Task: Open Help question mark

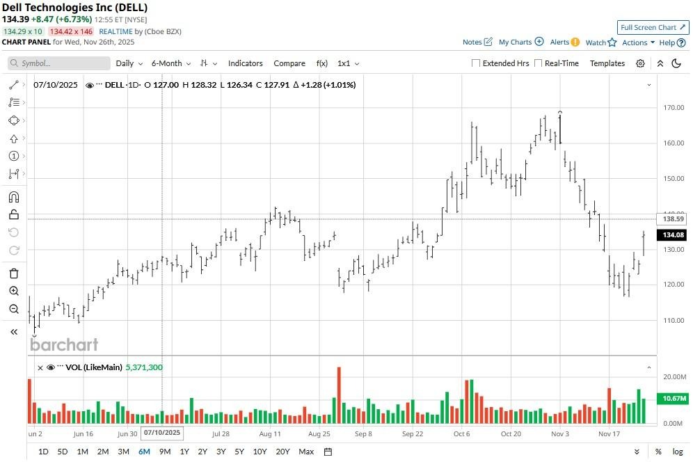Action: coord(681,43)
